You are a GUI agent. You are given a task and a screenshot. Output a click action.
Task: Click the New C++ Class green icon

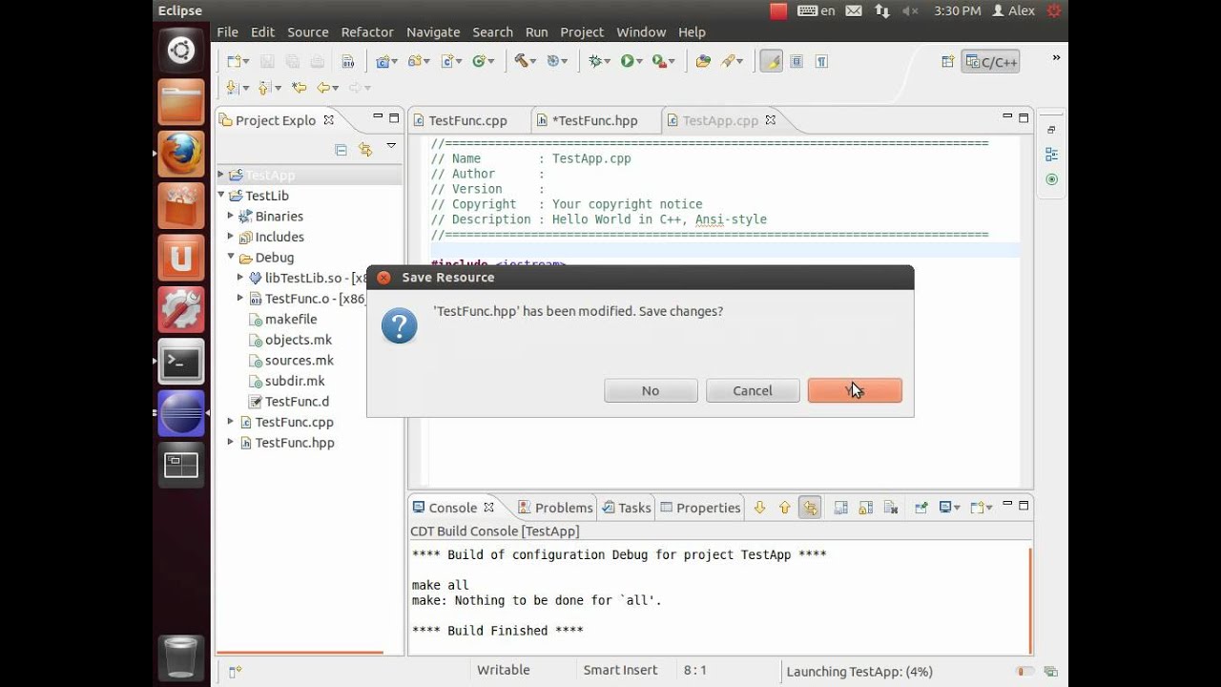480,61
